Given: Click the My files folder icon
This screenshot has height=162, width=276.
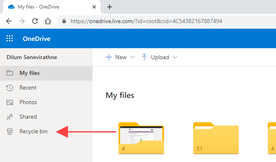Looking at the screenshot, I should (x=10, y=73).
